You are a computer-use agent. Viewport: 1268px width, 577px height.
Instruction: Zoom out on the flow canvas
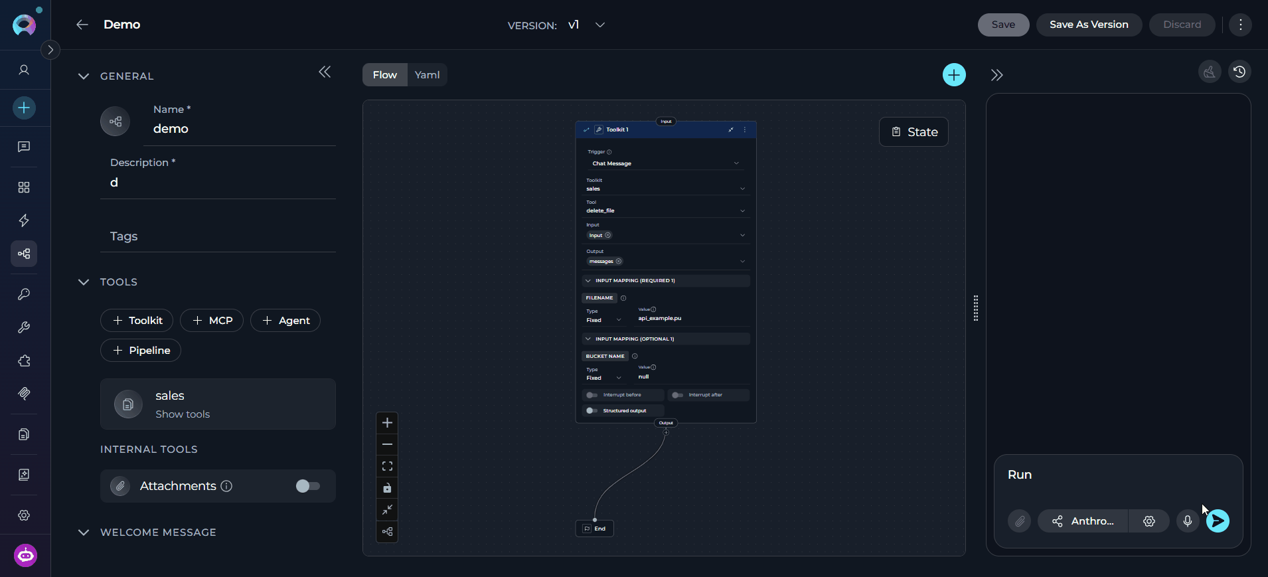(x=387, y=444)
